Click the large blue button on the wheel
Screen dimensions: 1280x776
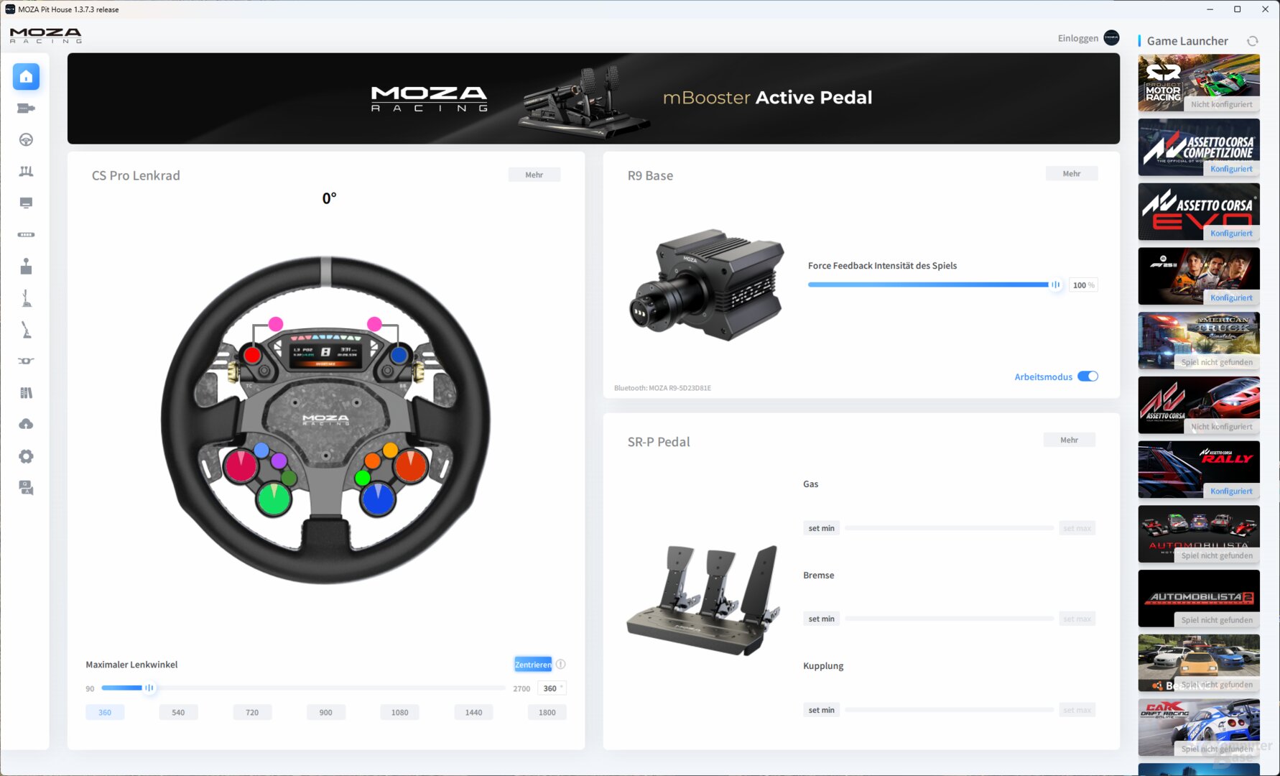378,498
